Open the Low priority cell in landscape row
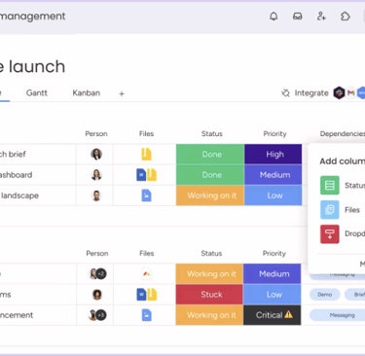This screenshot has height=356, width=365. (x=274, y=196)
